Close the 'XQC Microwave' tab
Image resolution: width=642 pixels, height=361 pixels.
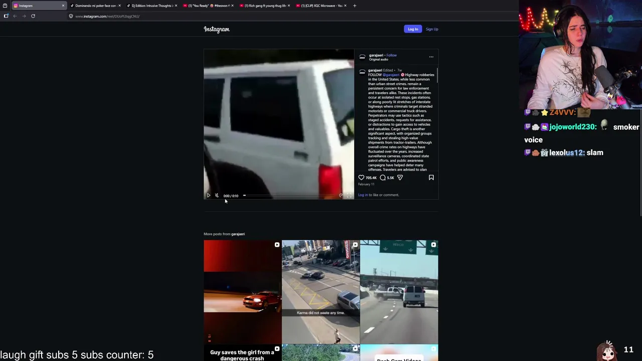345,6
